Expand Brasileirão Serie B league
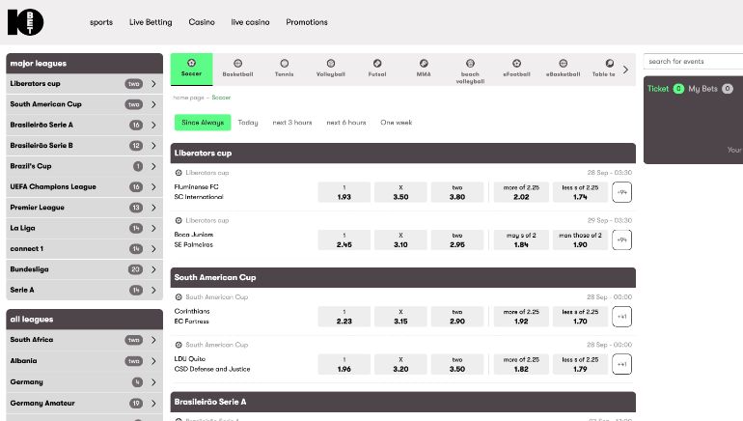The height and width of the screenshot is (421, 743). [84, 146]
